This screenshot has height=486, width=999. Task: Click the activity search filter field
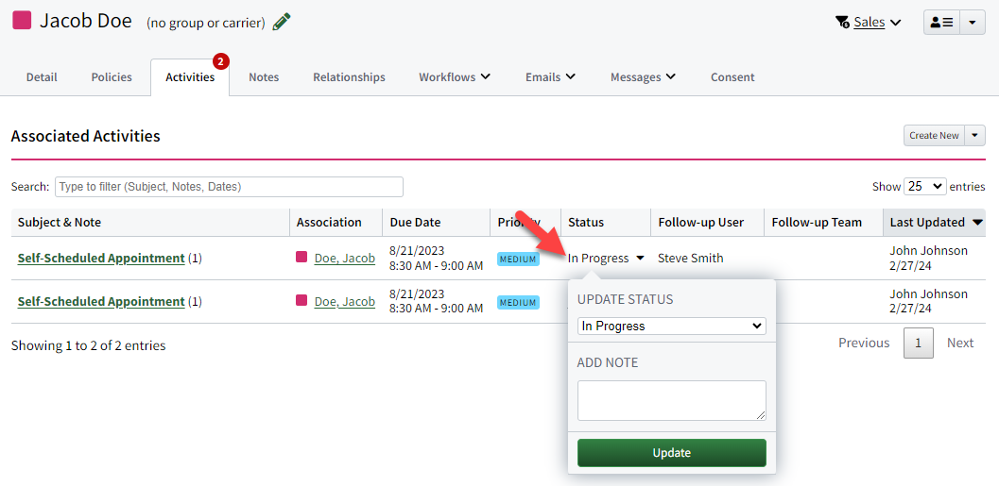[230, 187]
